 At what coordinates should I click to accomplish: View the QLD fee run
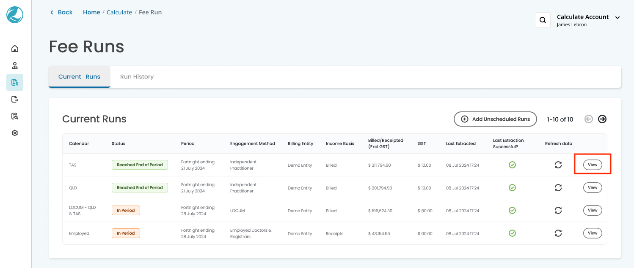[x=593, y=187]
